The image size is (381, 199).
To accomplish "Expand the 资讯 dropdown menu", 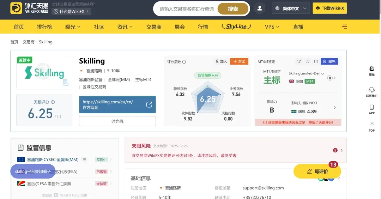I will 125,27.
